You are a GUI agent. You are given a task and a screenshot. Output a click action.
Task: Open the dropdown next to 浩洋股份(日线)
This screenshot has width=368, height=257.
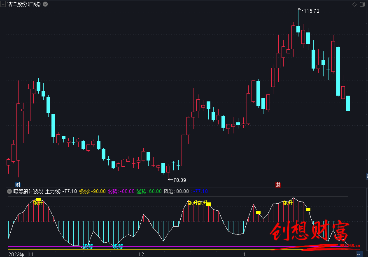[x=45, y=4]
